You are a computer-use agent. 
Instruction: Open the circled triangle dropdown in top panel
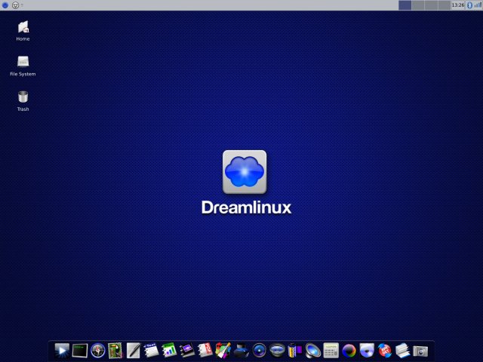click(x=15, y=5)
